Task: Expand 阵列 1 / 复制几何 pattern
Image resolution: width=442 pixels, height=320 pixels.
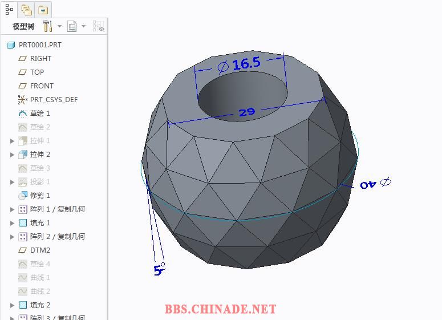Action: (x=12, y=209)
